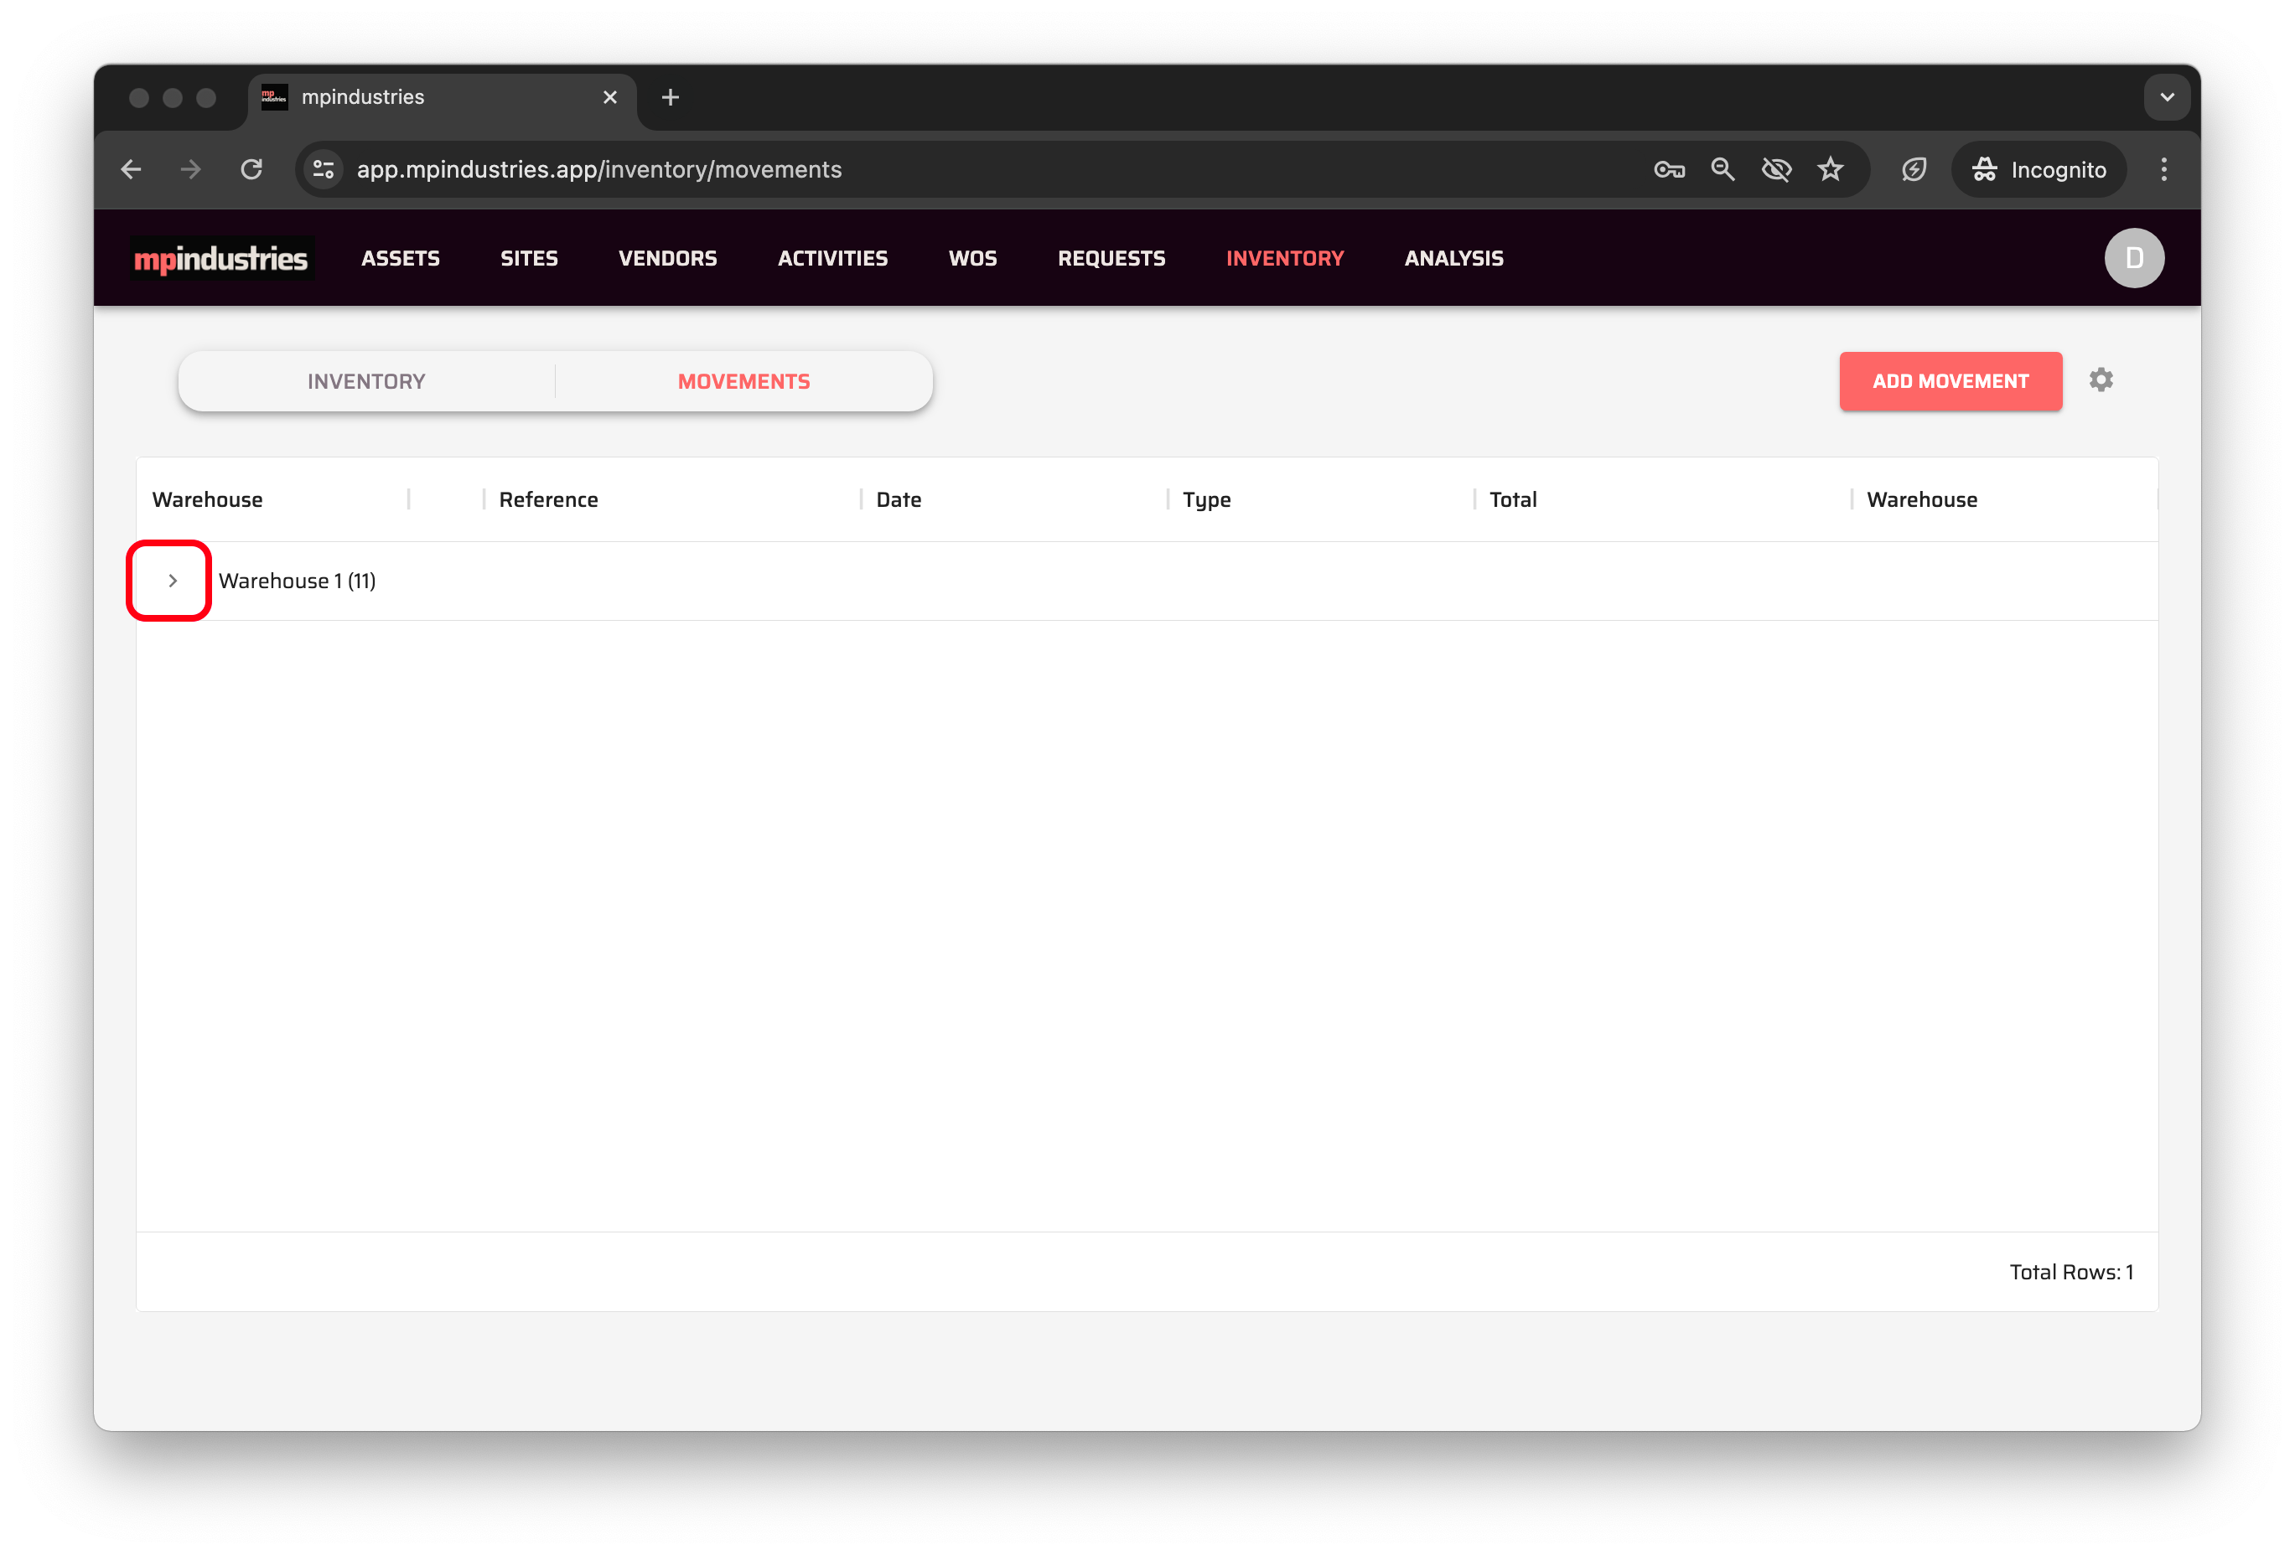Click the URL address field
Viewport: 2295px width, 1555px height.
pos(888,170)
